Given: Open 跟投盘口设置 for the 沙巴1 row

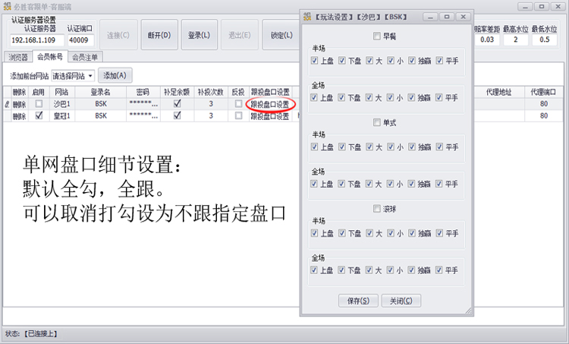Looking at the screenshot, I should coord(270,105).
